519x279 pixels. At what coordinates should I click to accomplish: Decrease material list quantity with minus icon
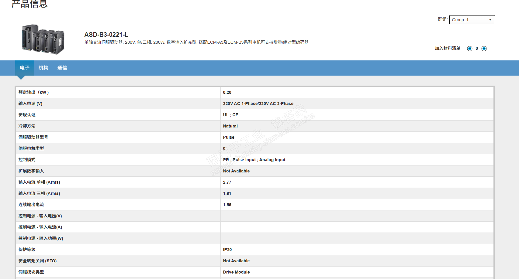tap(470, 49)
